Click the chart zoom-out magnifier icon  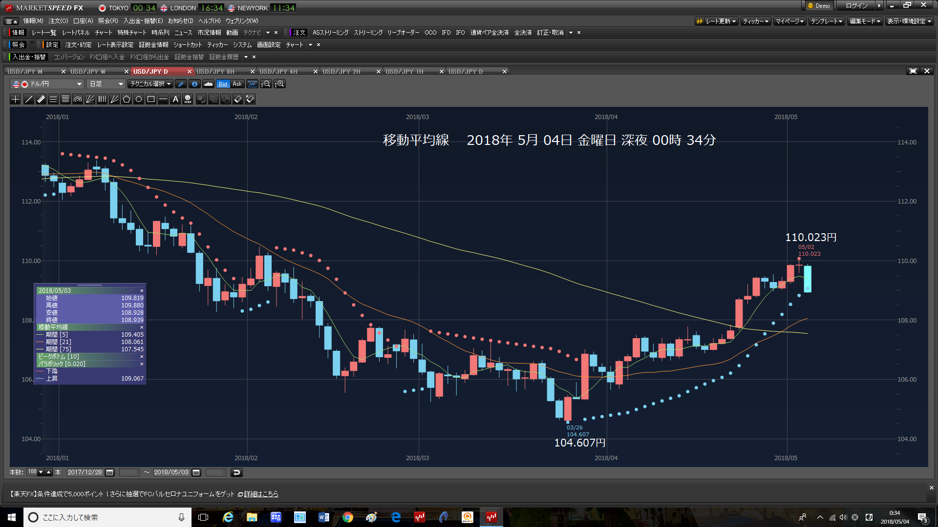click(266, 84)
